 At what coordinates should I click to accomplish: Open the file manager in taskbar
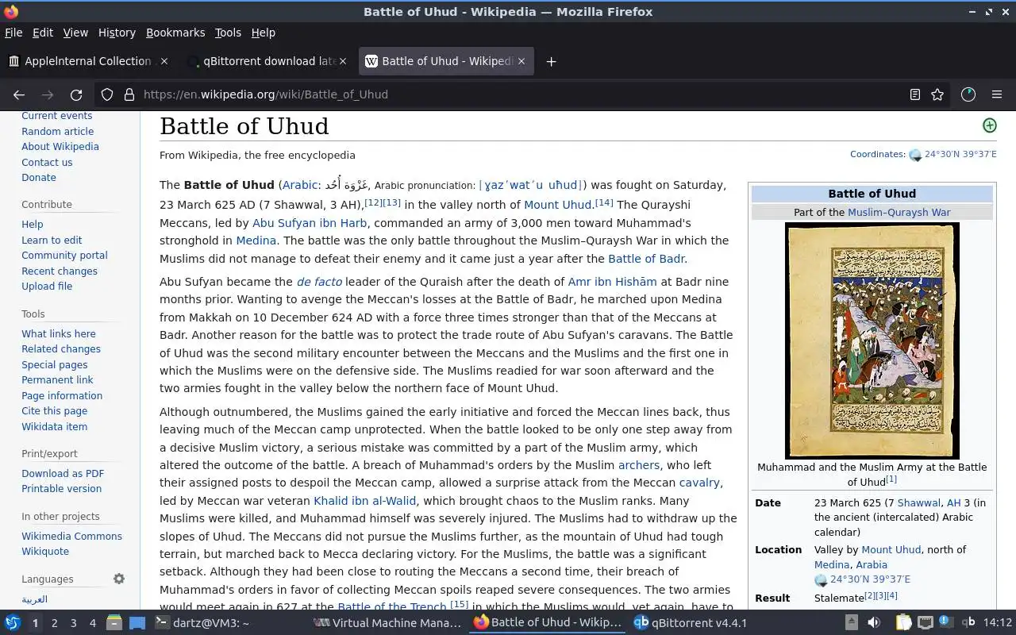(114, 623)
